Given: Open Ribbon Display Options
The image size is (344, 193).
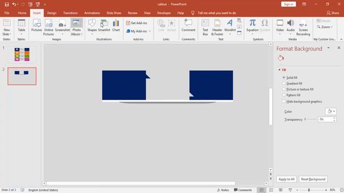Looking at the screenshot, I should [304, 4].
